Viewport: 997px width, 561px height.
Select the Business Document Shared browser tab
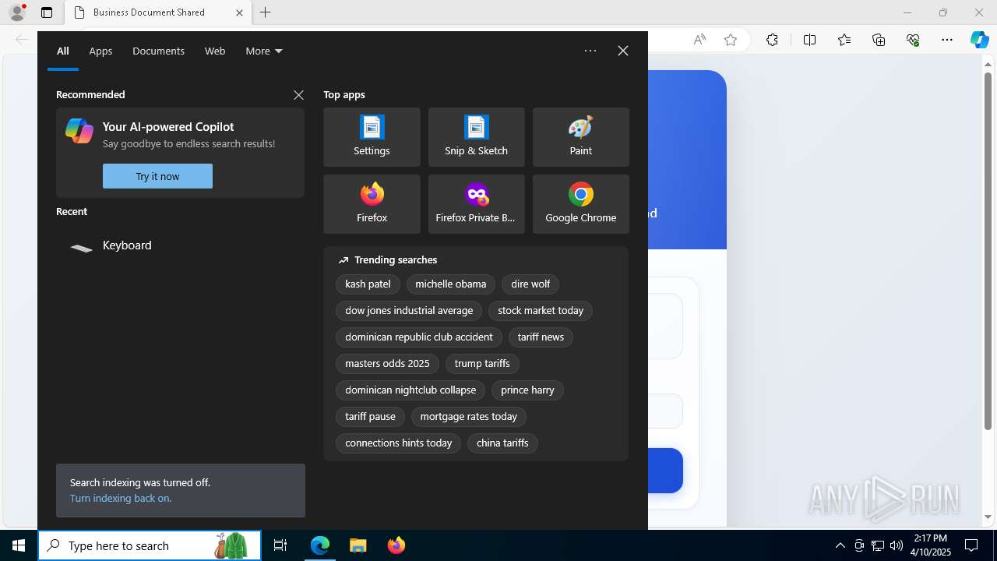pyautogui.click(x=158, y=12)
